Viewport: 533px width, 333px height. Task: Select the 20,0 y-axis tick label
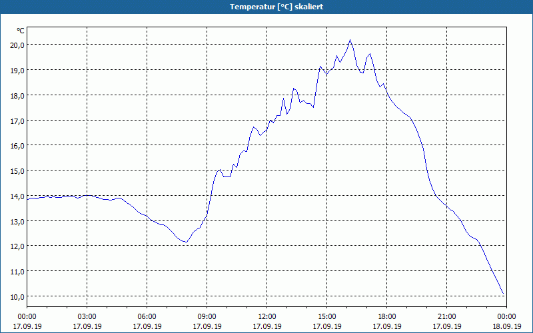click(x=17, y=45)
